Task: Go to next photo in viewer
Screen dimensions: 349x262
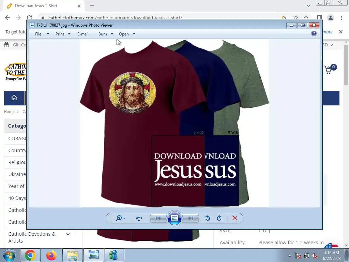Action: [x=191, y=218]
